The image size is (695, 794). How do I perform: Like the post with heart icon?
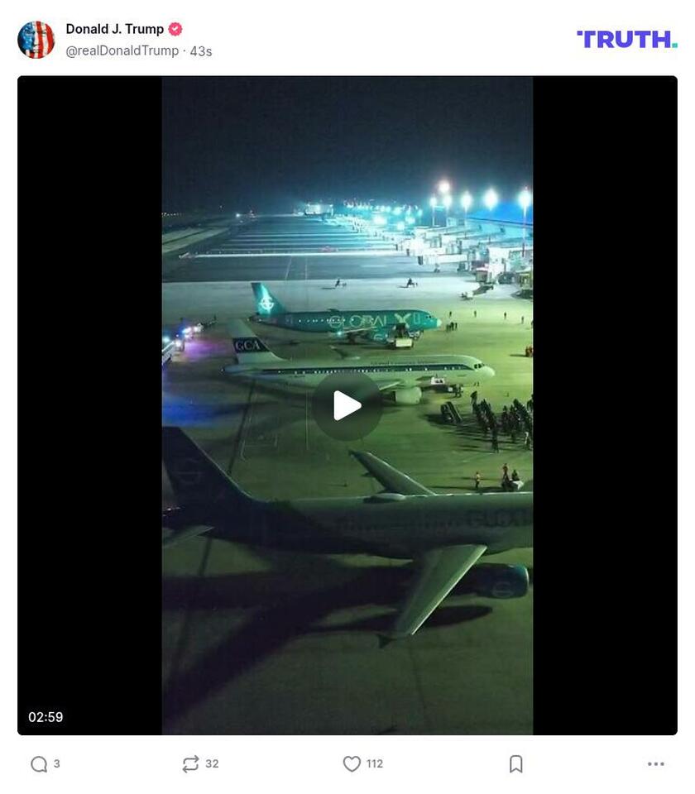tap(352, 763)
